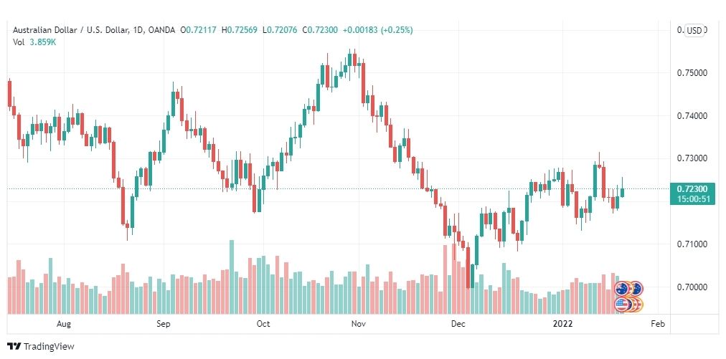Viewport: 726px width, 359px height.
Task: Click the 2022 label on time axis
Action: coord(563,324)
